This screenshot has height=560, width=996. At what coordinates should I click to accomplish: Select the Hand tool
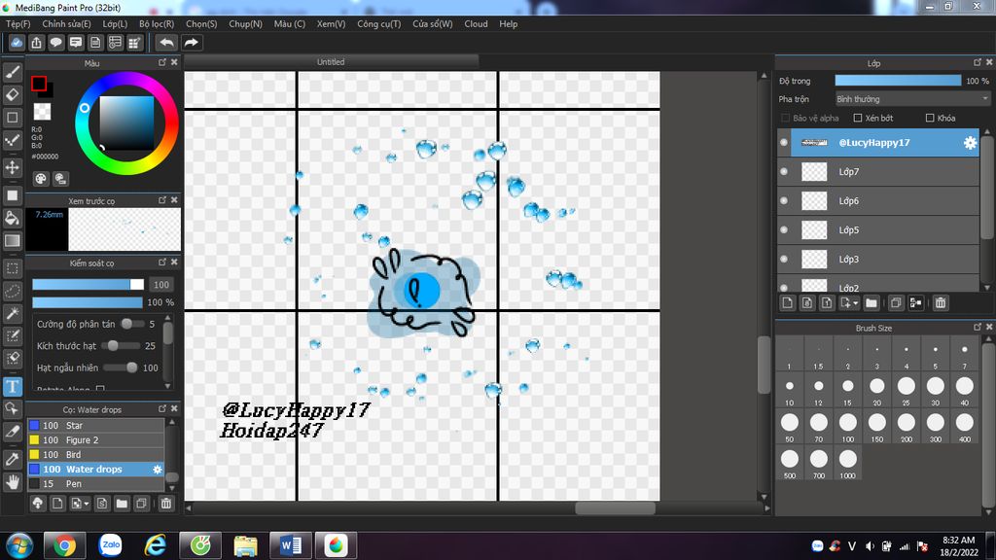click(x=12, y=482)
